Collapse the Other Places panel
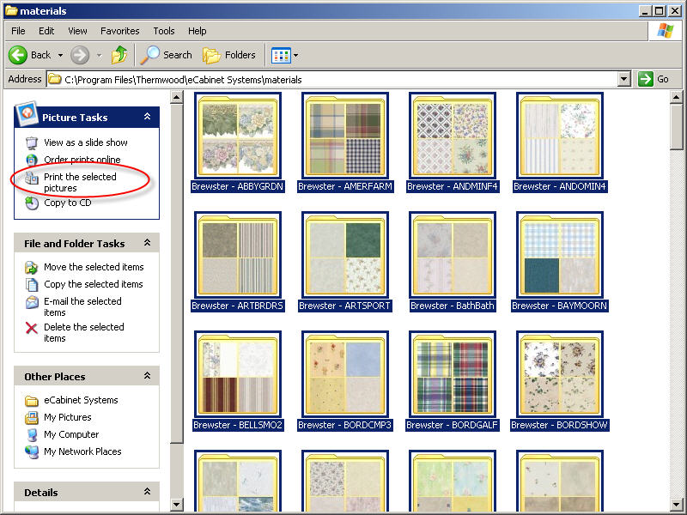This screenshot has height=515, width=687. tap(147, 376)
